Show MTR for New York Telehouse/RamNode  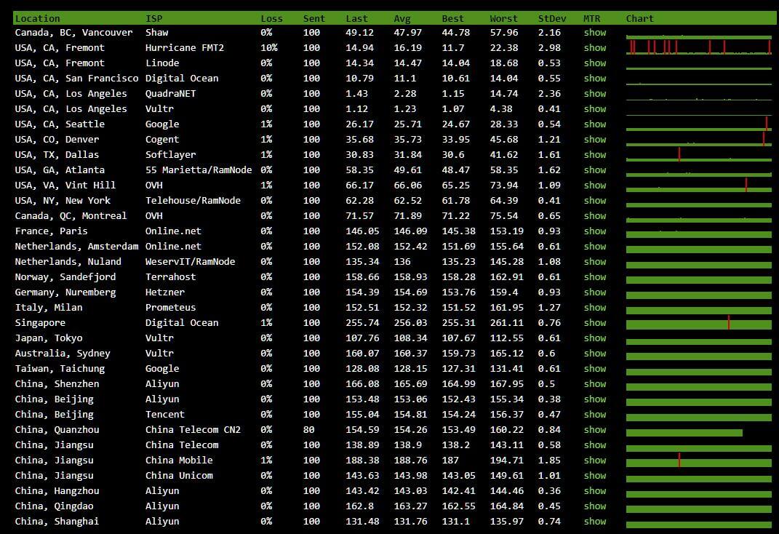[595, 201]
